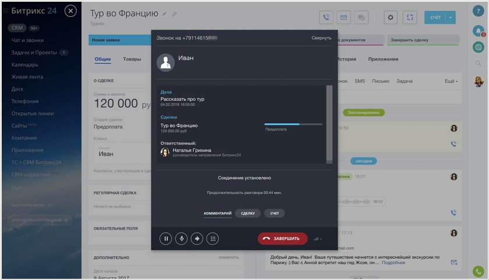Click phone call icon in deal header

[326, 17]
